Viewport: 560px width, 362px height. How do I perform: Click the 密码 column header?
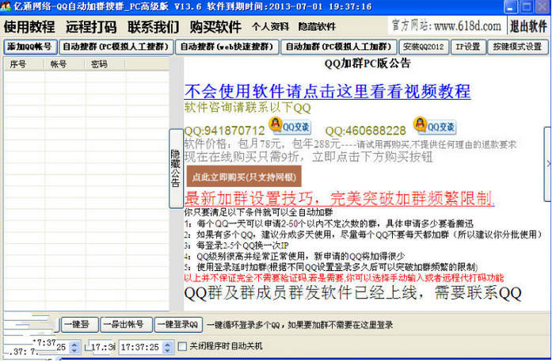tap(105, 64)
